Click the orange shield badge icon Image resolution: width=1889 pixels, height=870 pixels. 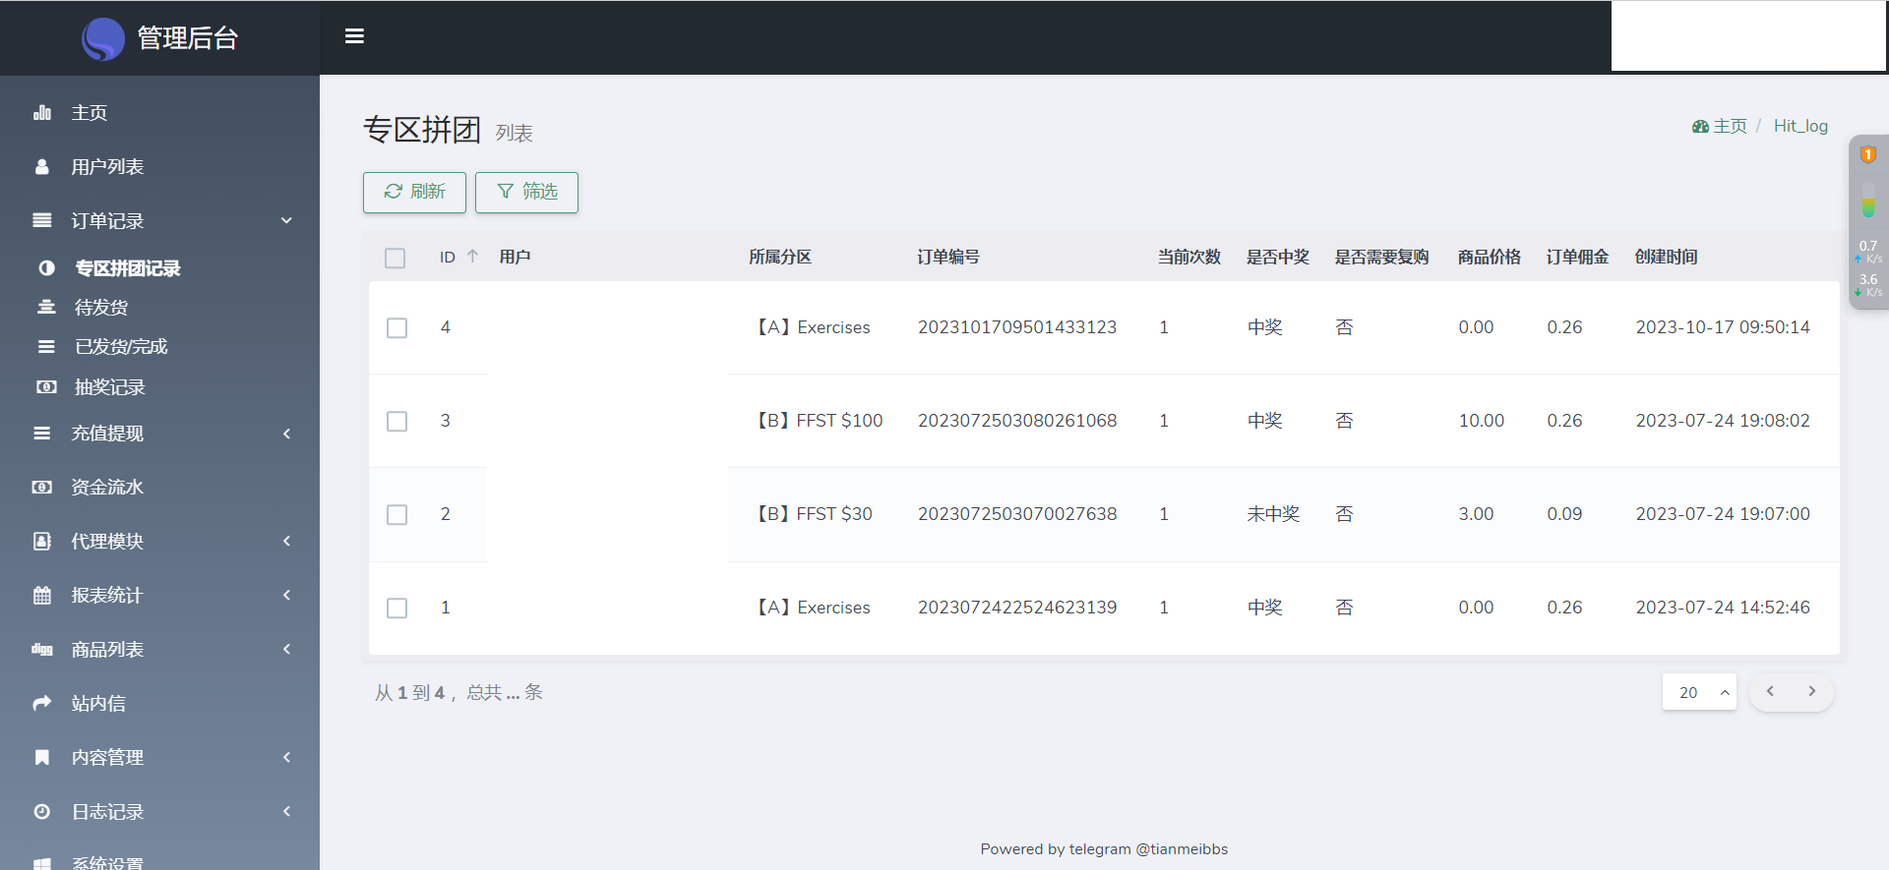click(1868, 154)
